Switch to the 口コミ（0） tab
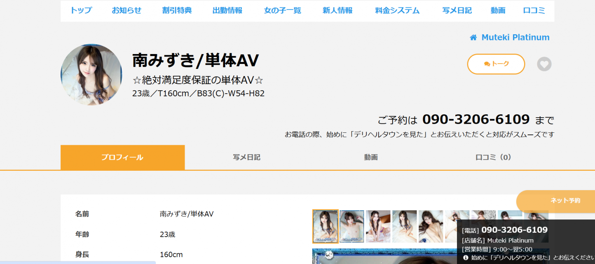This screenshot has height=264, width=595. 493,157
